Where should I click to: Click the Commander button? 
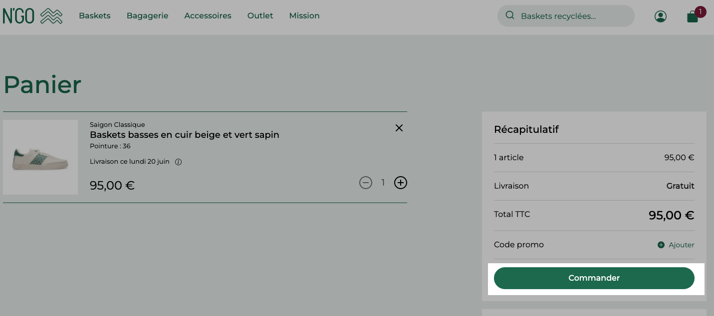tap(594, 278)
